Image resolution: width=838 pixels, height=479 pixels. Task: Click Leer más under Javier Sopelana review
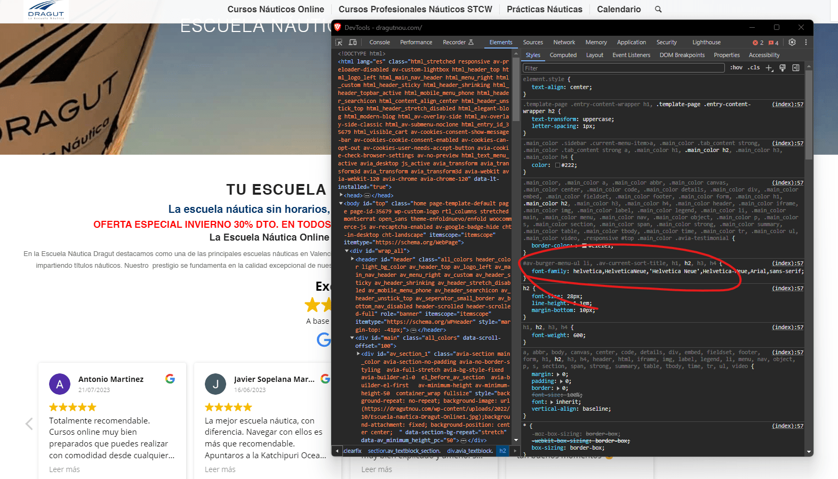(x=220, y=469)
